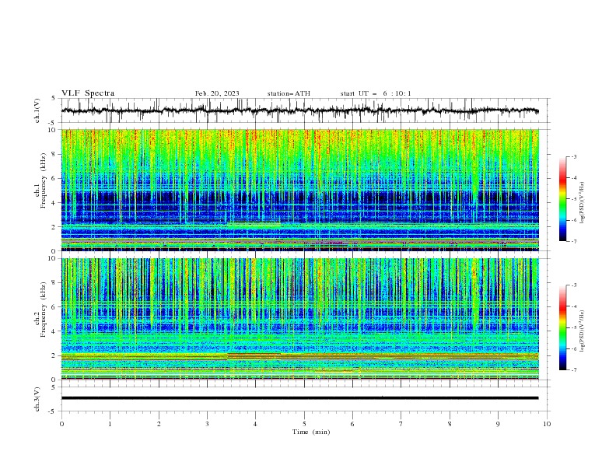Click the ch.2 spectrogram panel

[x=299, y=319]
